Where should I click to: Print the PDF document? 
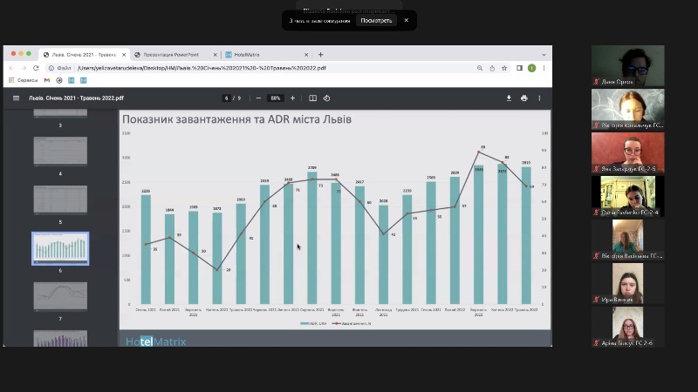[523, 98]
